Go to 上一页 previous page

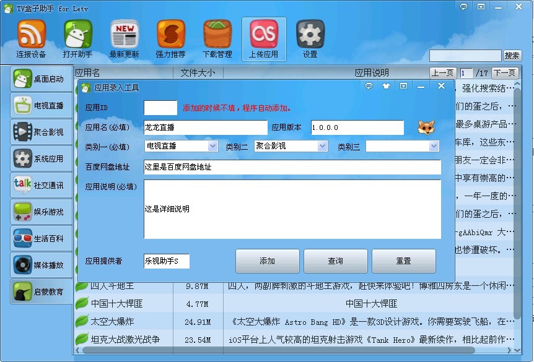[443, 73]
